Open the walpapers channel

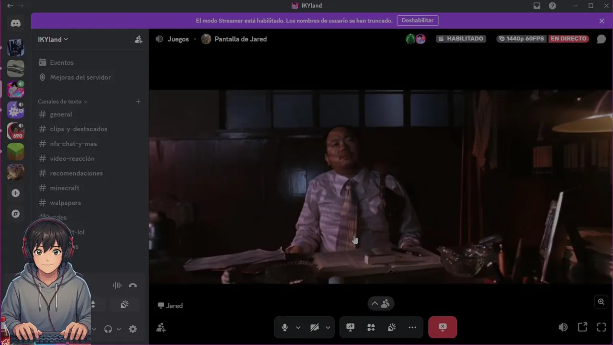coord(90,203)
